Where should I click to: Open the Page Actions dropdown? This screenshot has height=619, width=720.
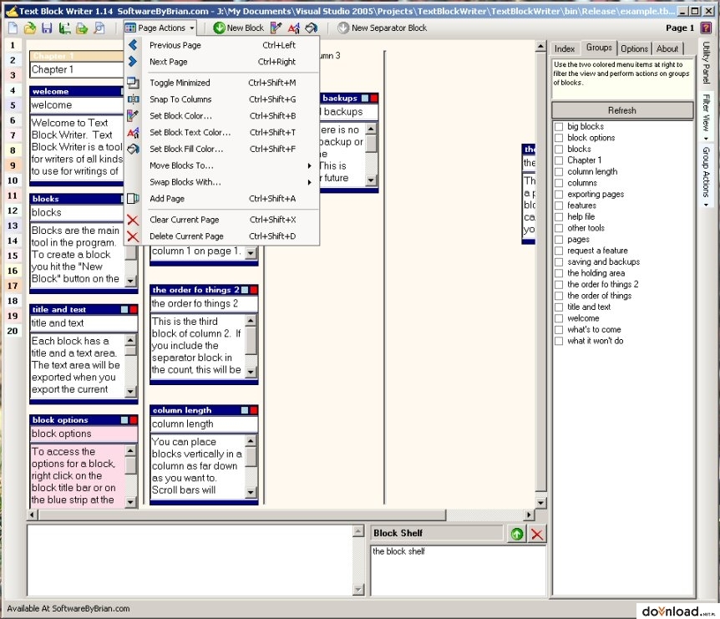click(x=160, y=28)
